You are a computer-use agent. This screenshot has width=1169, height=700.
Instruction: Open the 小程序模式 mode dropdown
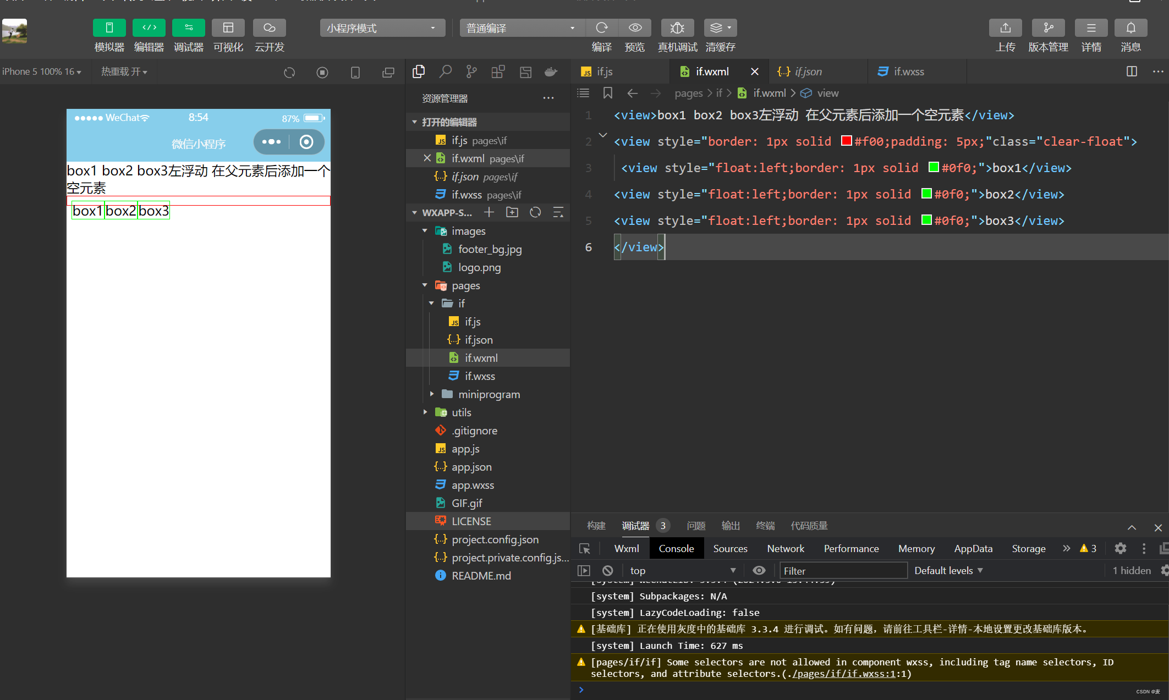(382, 28)
